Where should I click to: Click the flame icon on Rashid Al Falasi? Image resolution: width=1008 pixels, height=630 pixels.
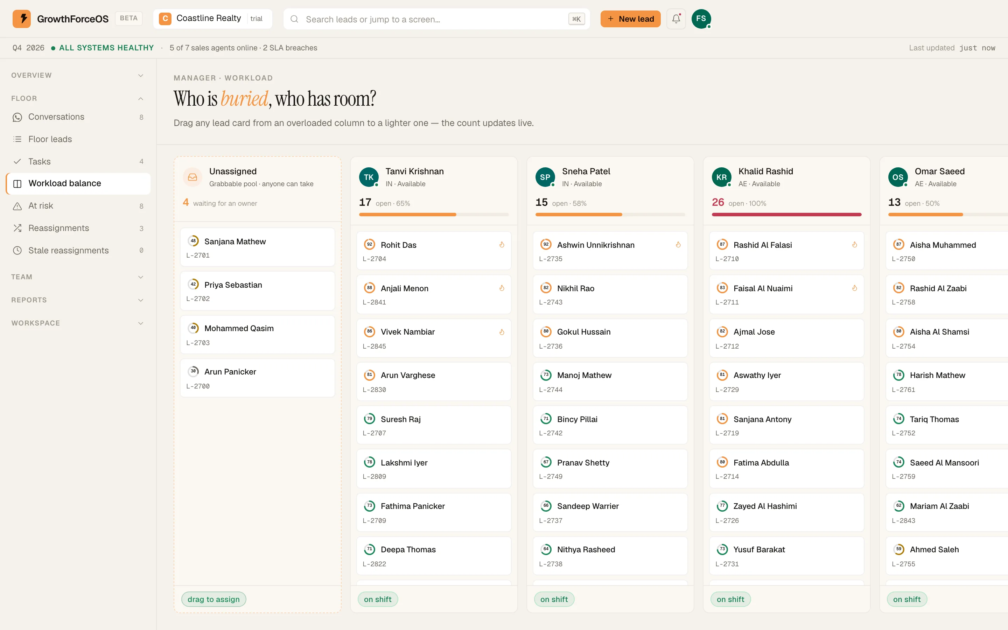854,245
